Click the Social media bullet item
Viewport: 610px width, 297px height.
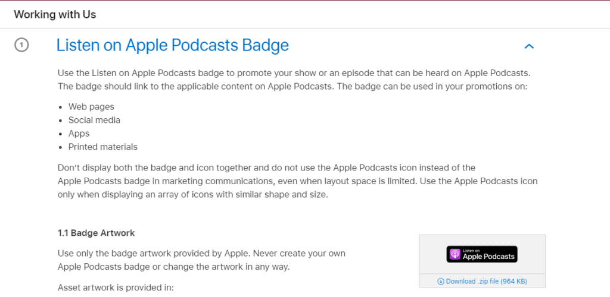coord(94,120)
